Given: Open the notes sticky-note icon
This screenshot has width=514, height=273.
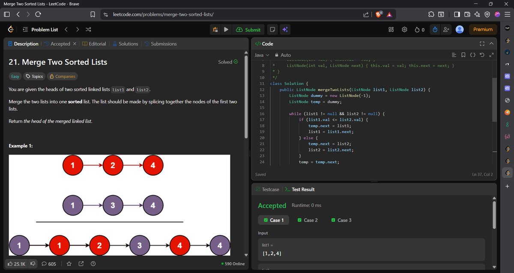Looking at the screenshot, I should pyautogui.click(x=272, y=30).
